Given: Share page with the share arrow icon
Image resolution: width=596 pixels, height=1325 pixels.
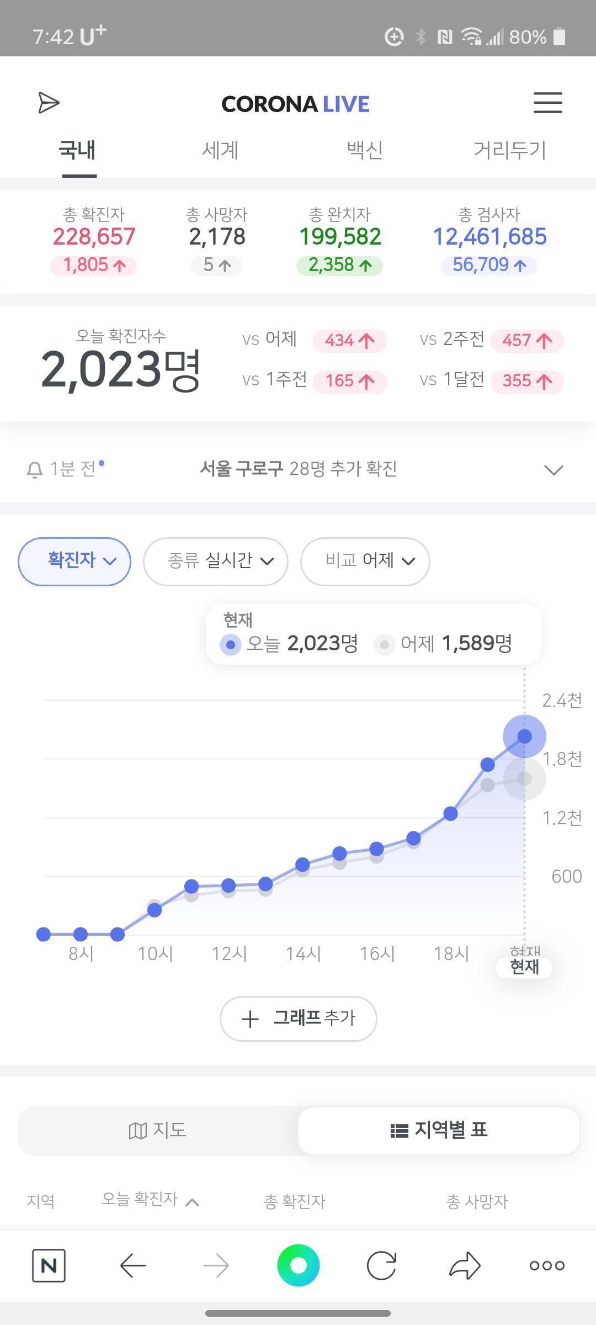Looking at the screenshot, I should point(465,1265).
